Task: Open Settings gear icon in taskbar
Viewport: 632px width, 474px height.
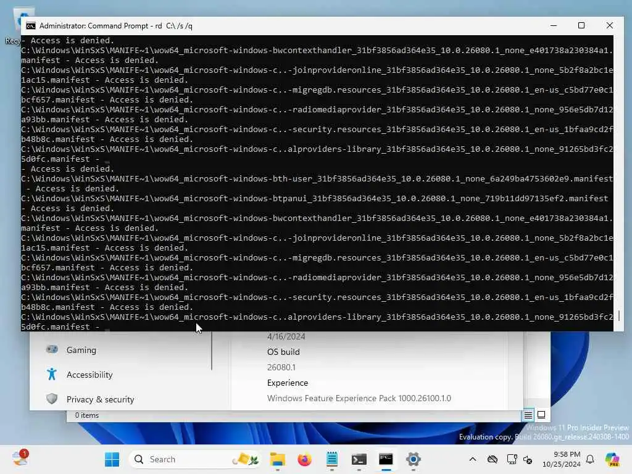Action: (x=413, y=459)
